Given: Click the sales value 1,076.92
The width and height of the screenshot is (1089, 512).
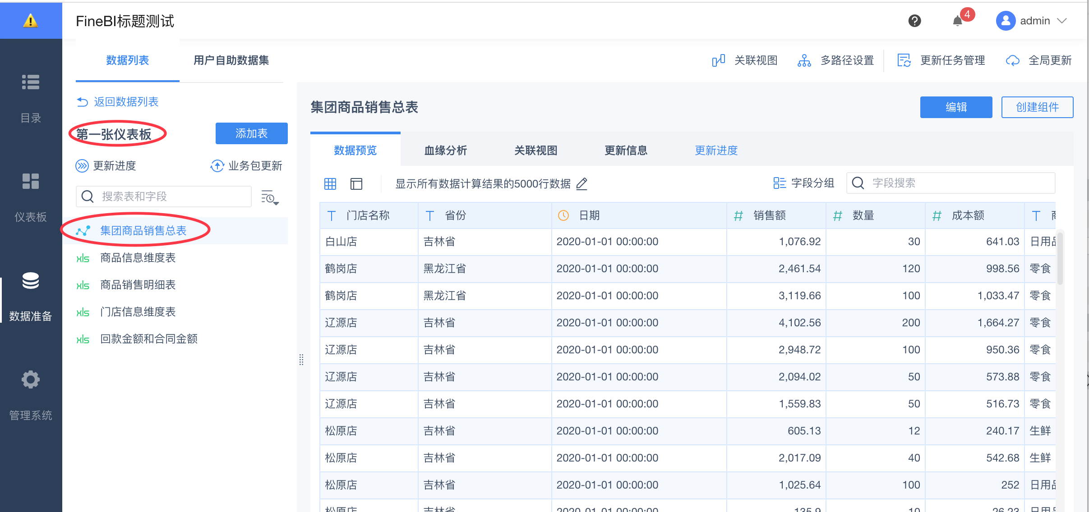Looking at the screenshot, I should coord(800,242).
